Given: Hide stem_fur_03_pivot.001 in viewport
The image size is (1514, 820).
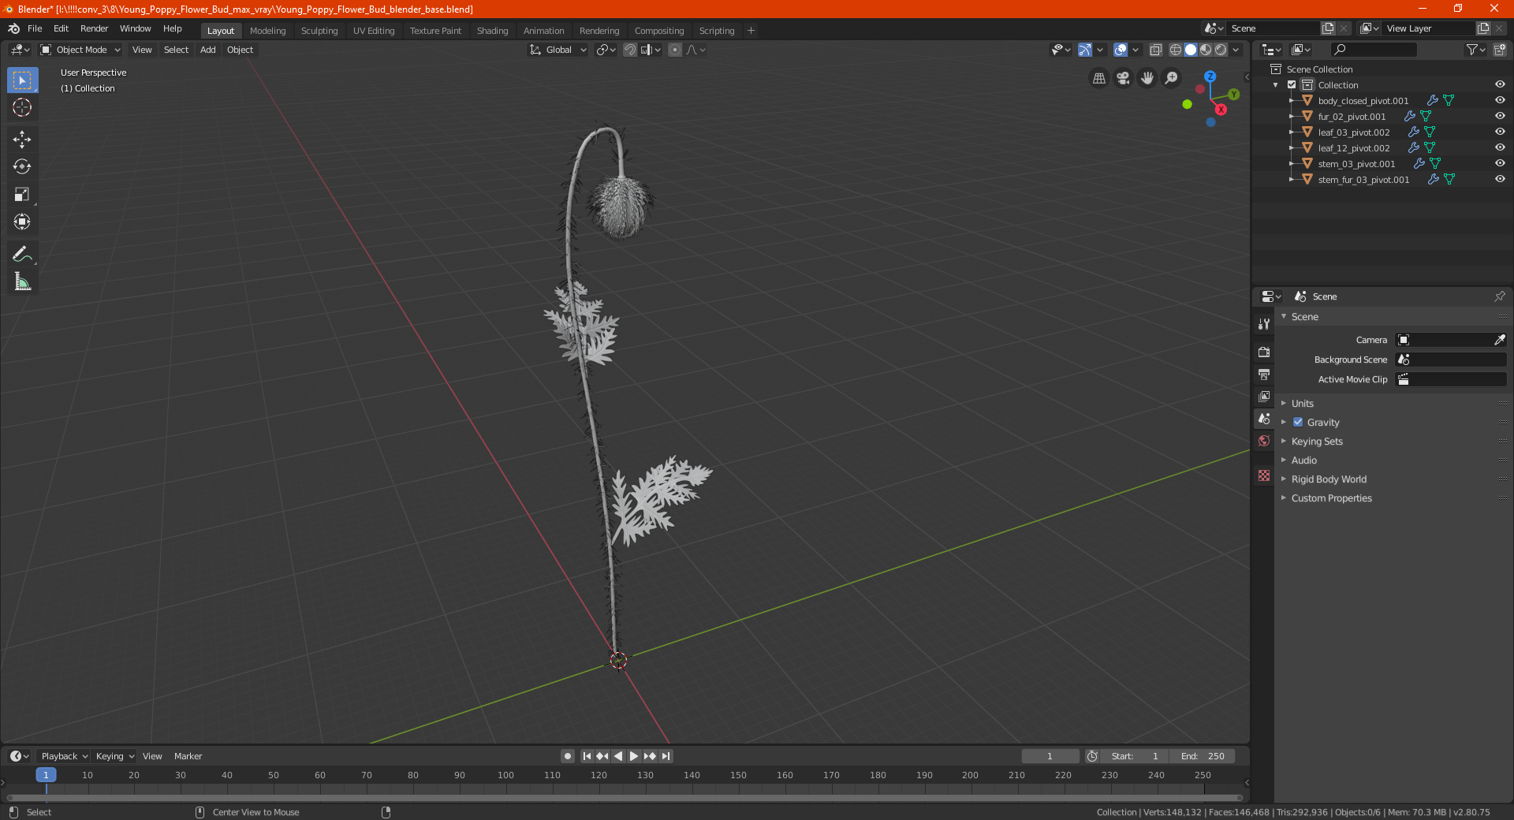Looking at the screenshot, I should (x=1500, y=179).
